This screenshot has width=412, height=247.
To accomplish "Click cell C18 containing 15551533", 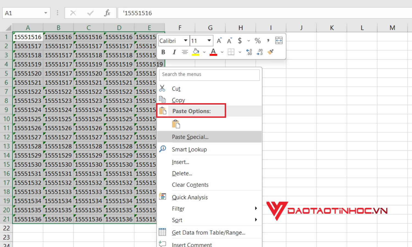I will coord(88,192).
